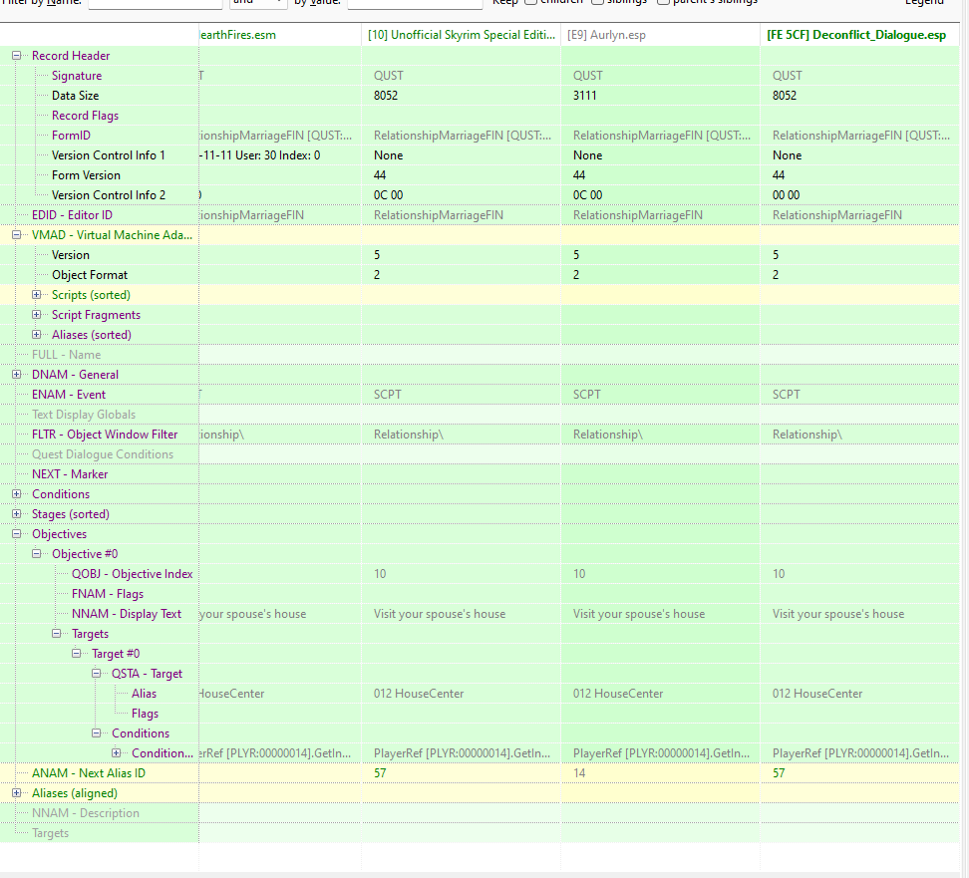Click the Filter by Name input field
Screen dimensions: 969x878
[156, 3]
